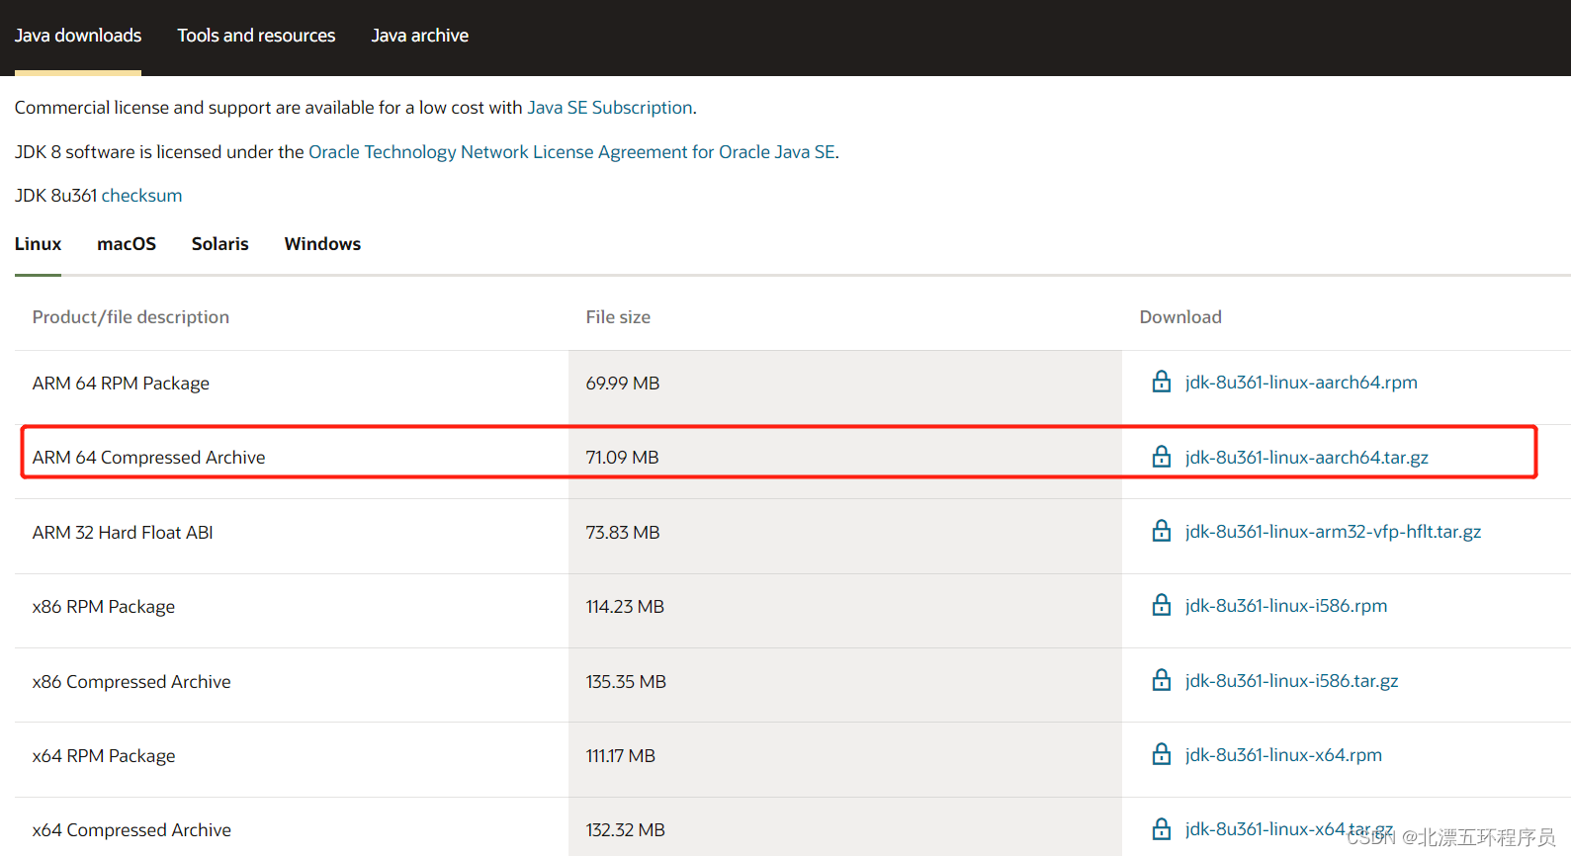Select x64 Compressed Archive text
This screenshot has height=856, width=1571.
pyautogui.click(x=131, y=830)
